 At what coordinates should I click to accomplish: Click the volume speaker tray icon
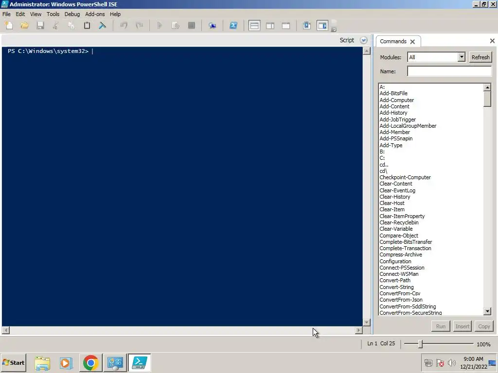click(x=451, y=362)
